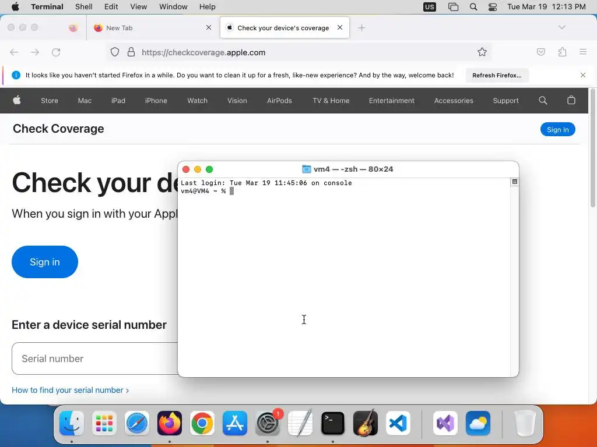Open Support in Apple navigation

coord(505,101)
